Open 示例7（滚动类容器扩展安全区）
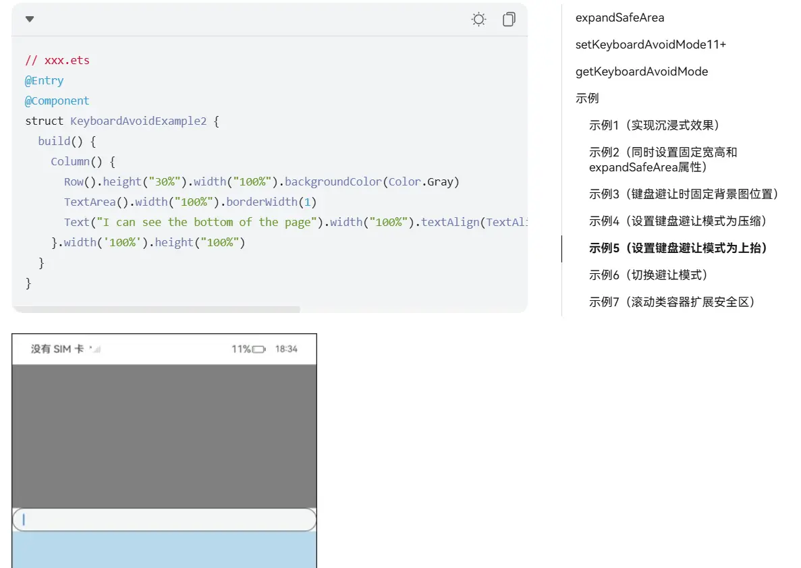 [x=671, y=302]
